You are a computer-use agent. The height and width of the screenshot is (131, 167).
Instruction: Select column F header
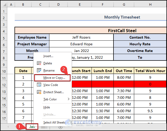[103, 5]
